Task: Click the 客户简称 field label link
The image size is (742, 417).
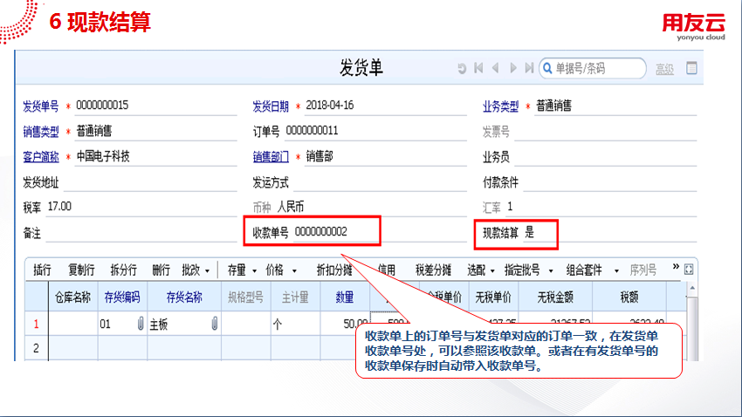Action: (x=41, y=157)
